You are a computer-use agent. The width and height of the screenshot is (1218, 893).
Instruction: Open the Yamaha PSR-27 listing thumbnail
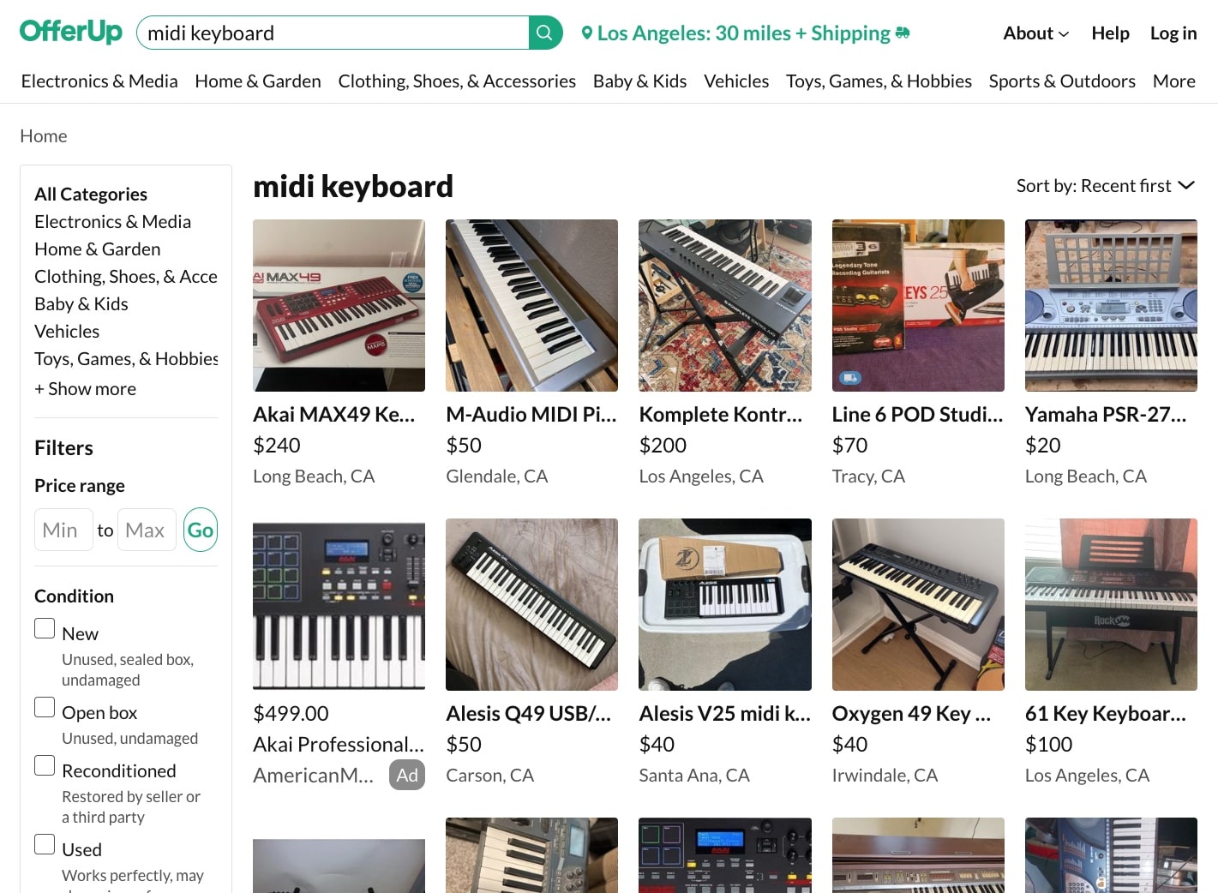click(1111, 305)
